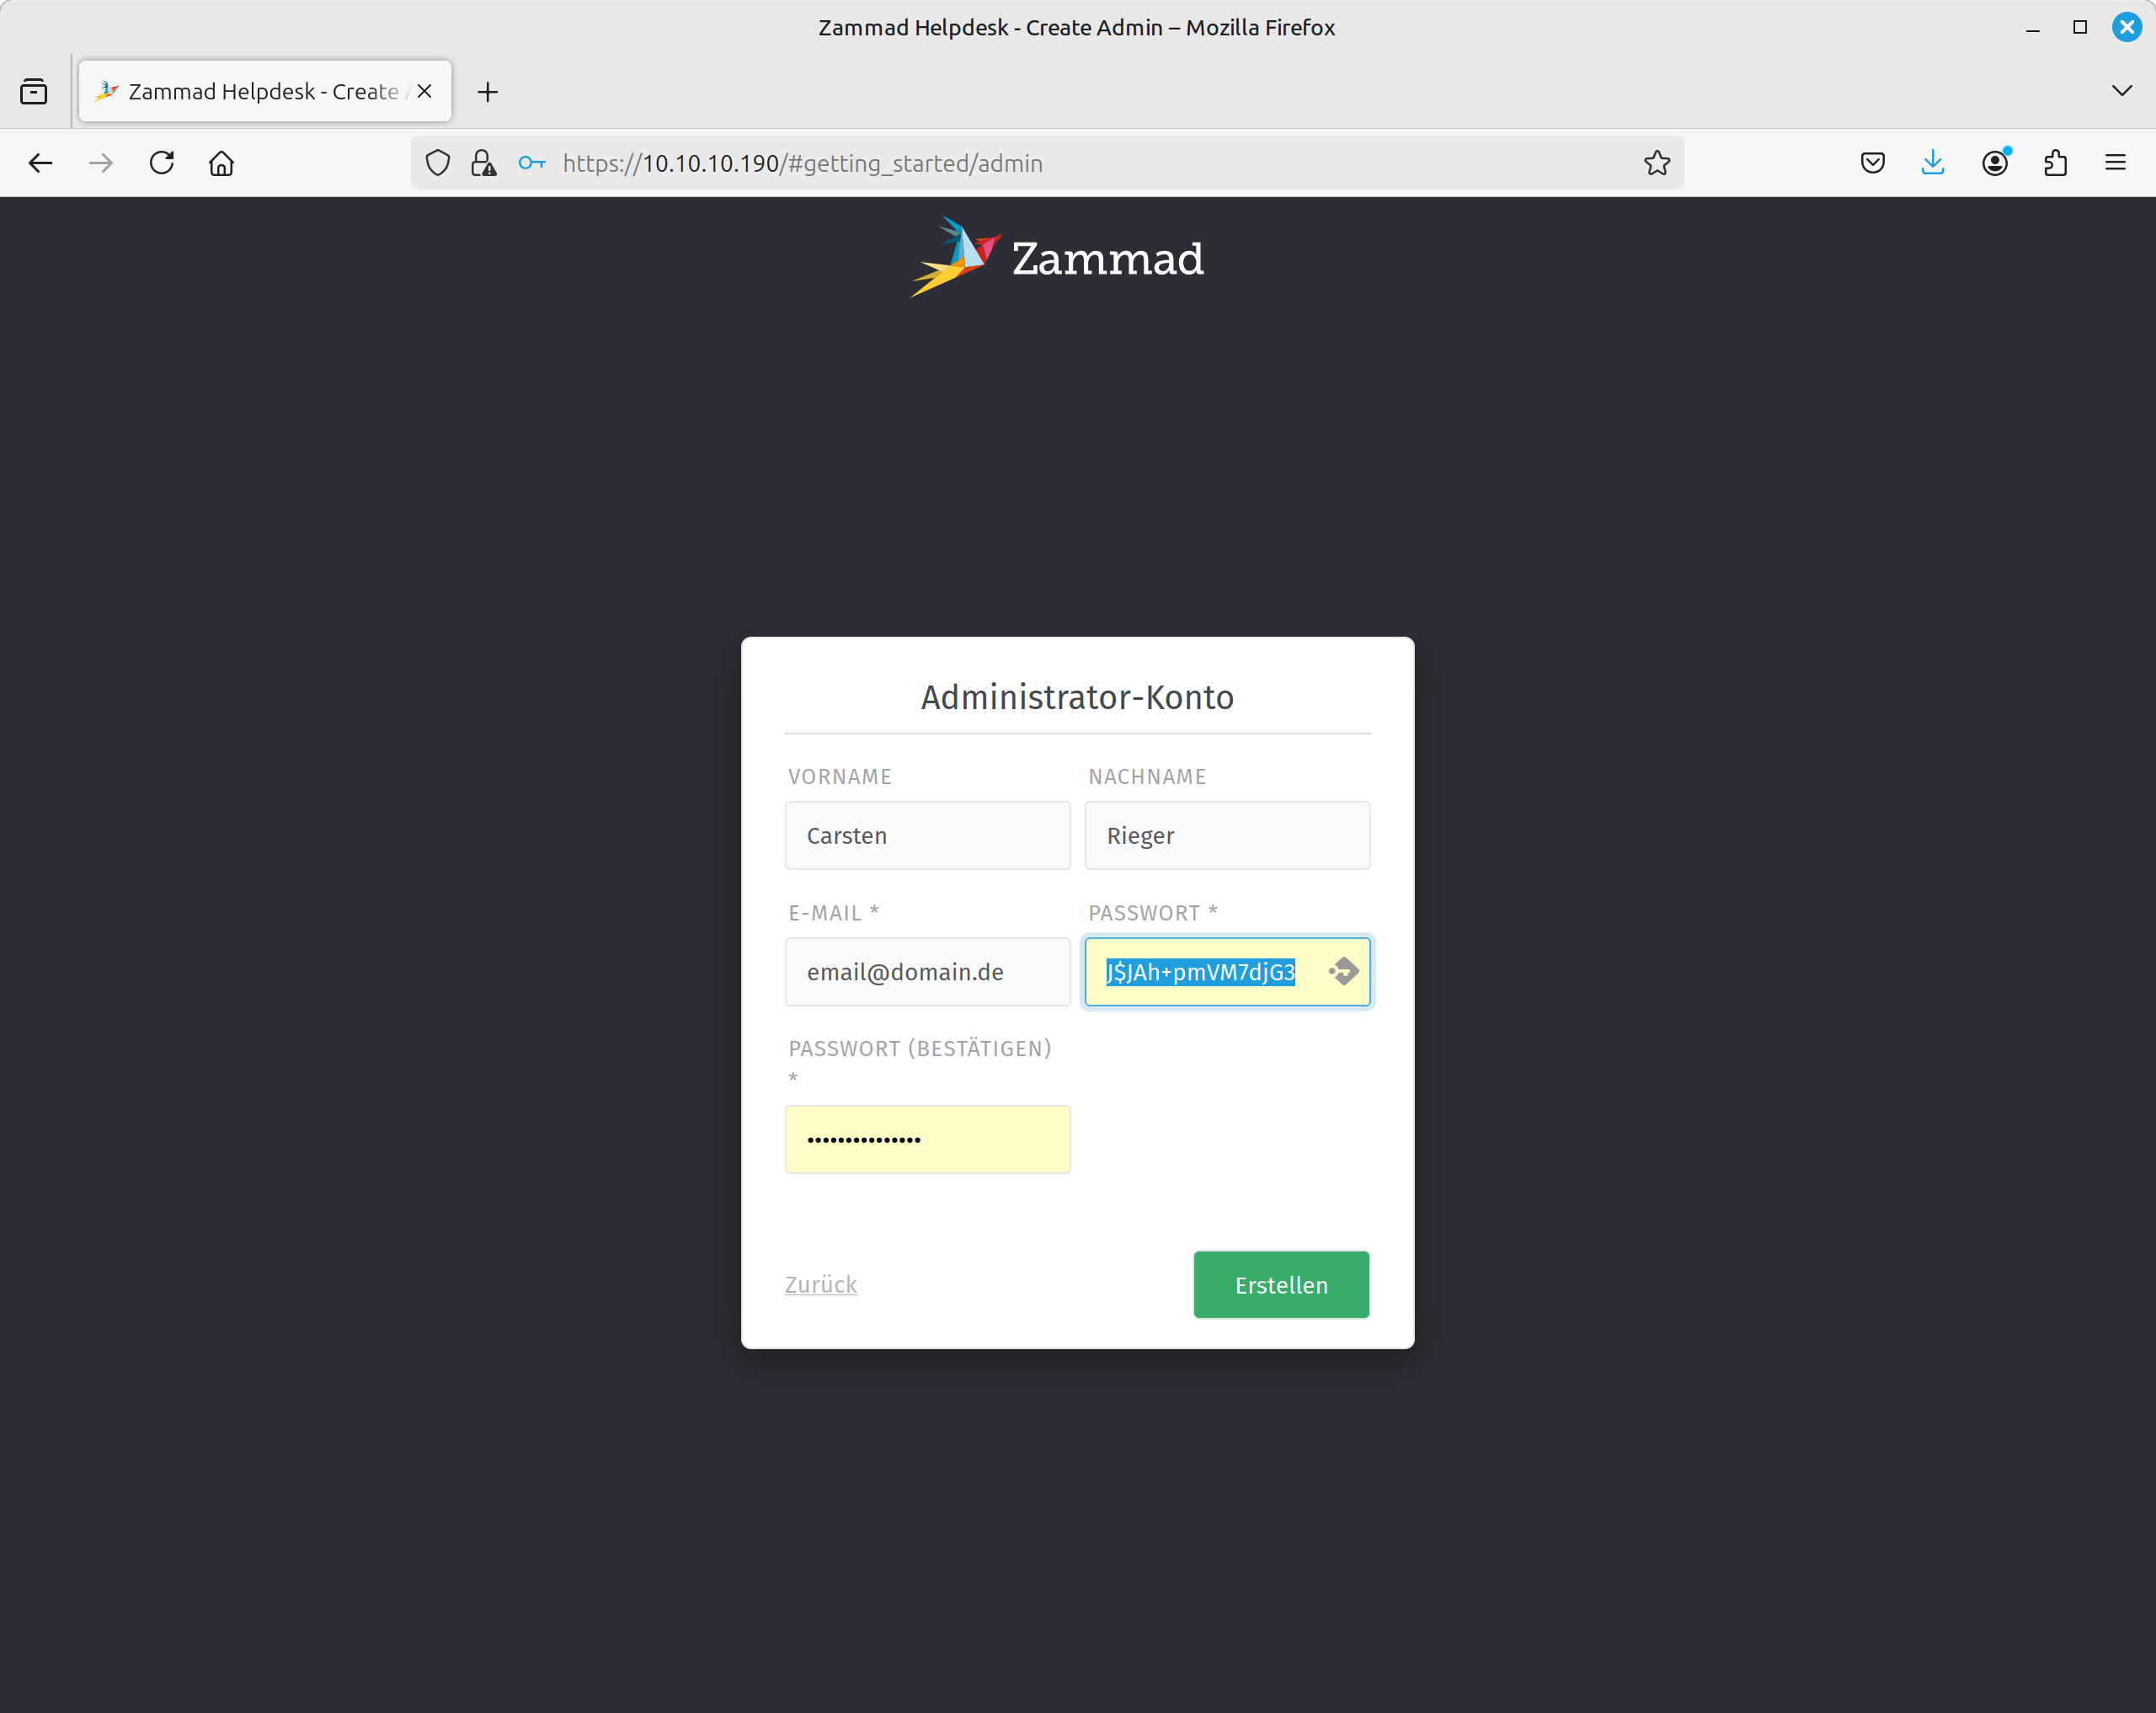Maximize the Firefox window

pos(2080,27)
